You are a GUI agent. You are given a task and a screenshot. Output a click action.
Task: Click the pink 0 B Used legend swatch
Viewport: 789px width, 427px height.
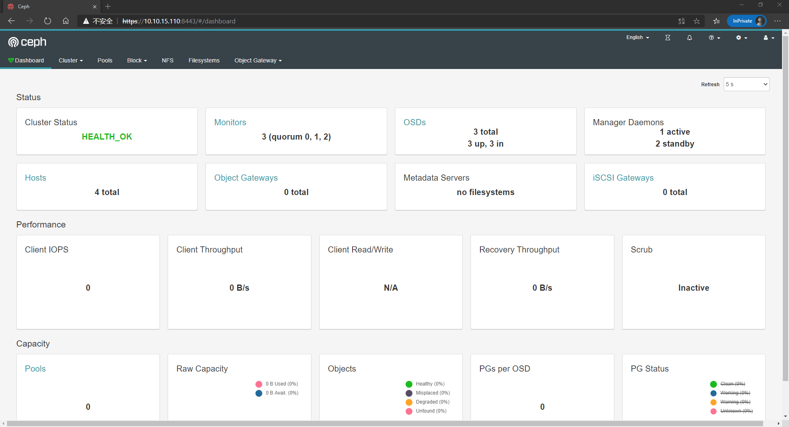point(259,384)
